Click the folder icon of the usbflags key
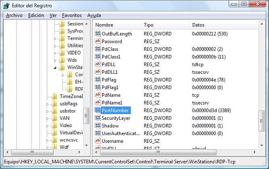Viewport: 269px width, 169px height. (x=55, y=104)
